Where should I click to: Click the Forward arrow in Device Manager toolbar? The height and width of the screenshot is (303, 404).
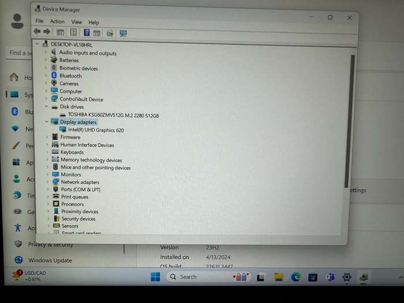click(47, 32)
